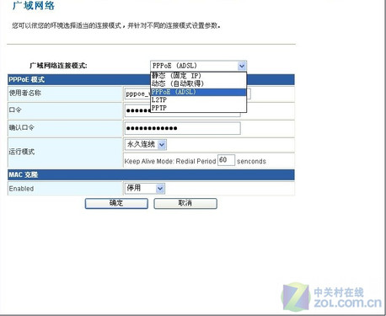386x316 pixels.
Task: Click the 广域网络连接模式 label
Action: click(58, 66)
